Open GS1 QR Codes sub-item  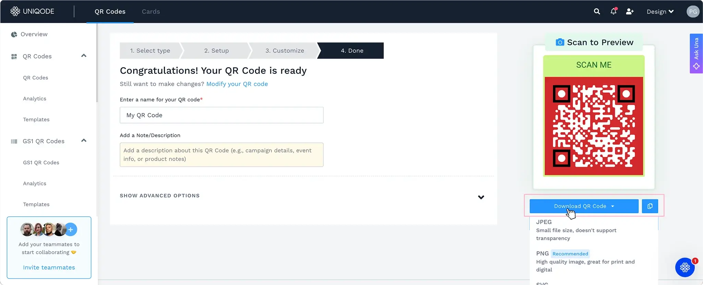(x=41, y=163)
